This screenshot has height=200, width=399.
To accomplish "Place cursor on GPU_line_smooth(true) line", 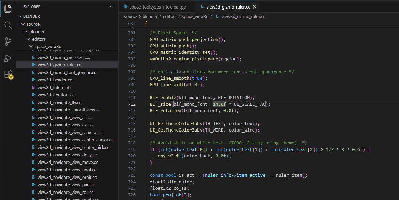I will coord(179,78).
